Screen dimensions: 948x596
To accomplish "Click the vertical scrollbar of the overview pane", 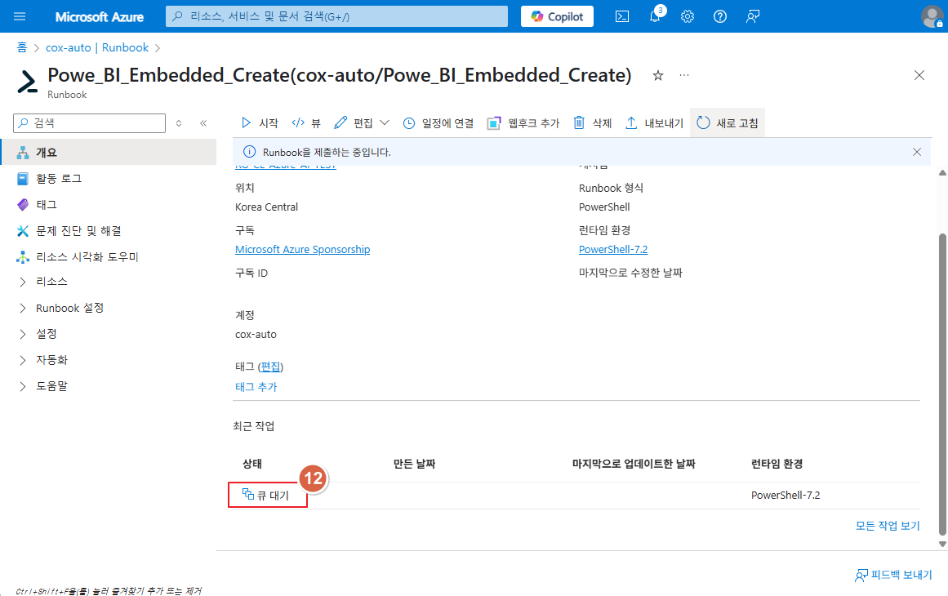I will [942, 385].
